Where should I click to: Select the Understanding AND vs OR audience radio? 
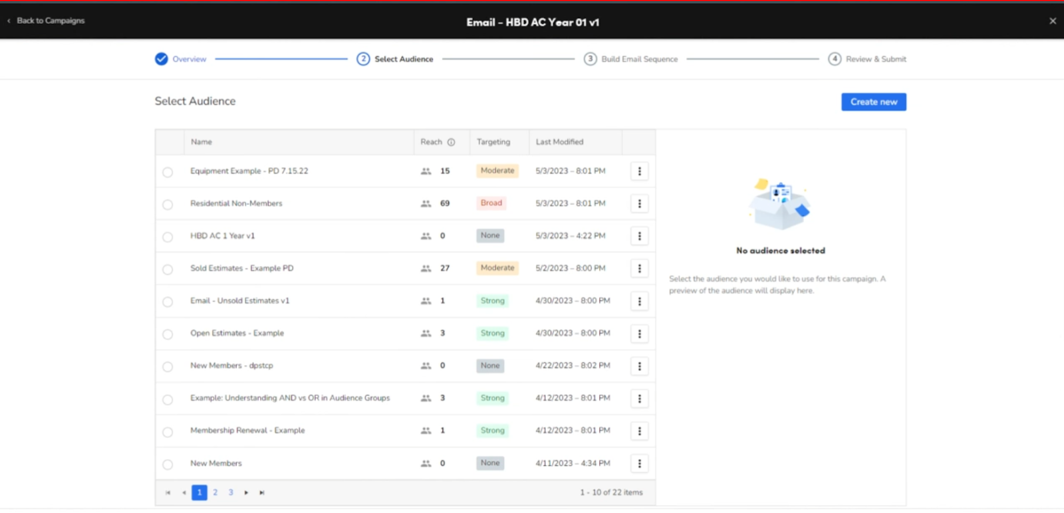(168, 400)
